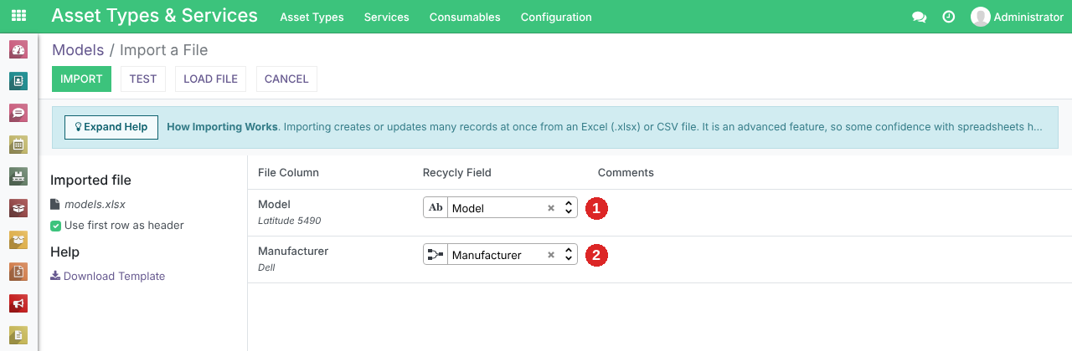Screen dimensions: 1072x351
Task: Open the Asset Types menu
Action: (x=312, y=17)
